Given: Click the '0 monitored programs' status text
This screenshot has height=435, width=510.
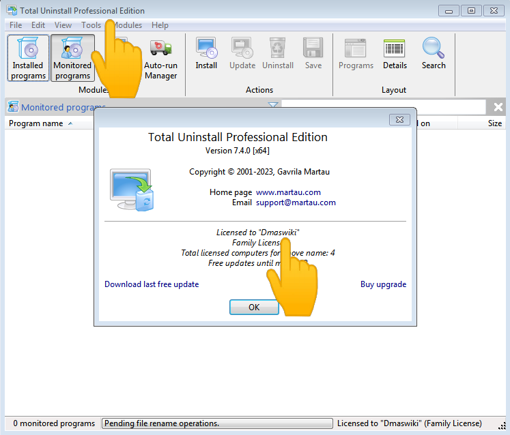Looking at the screenshot, I should tap(54, 423).
